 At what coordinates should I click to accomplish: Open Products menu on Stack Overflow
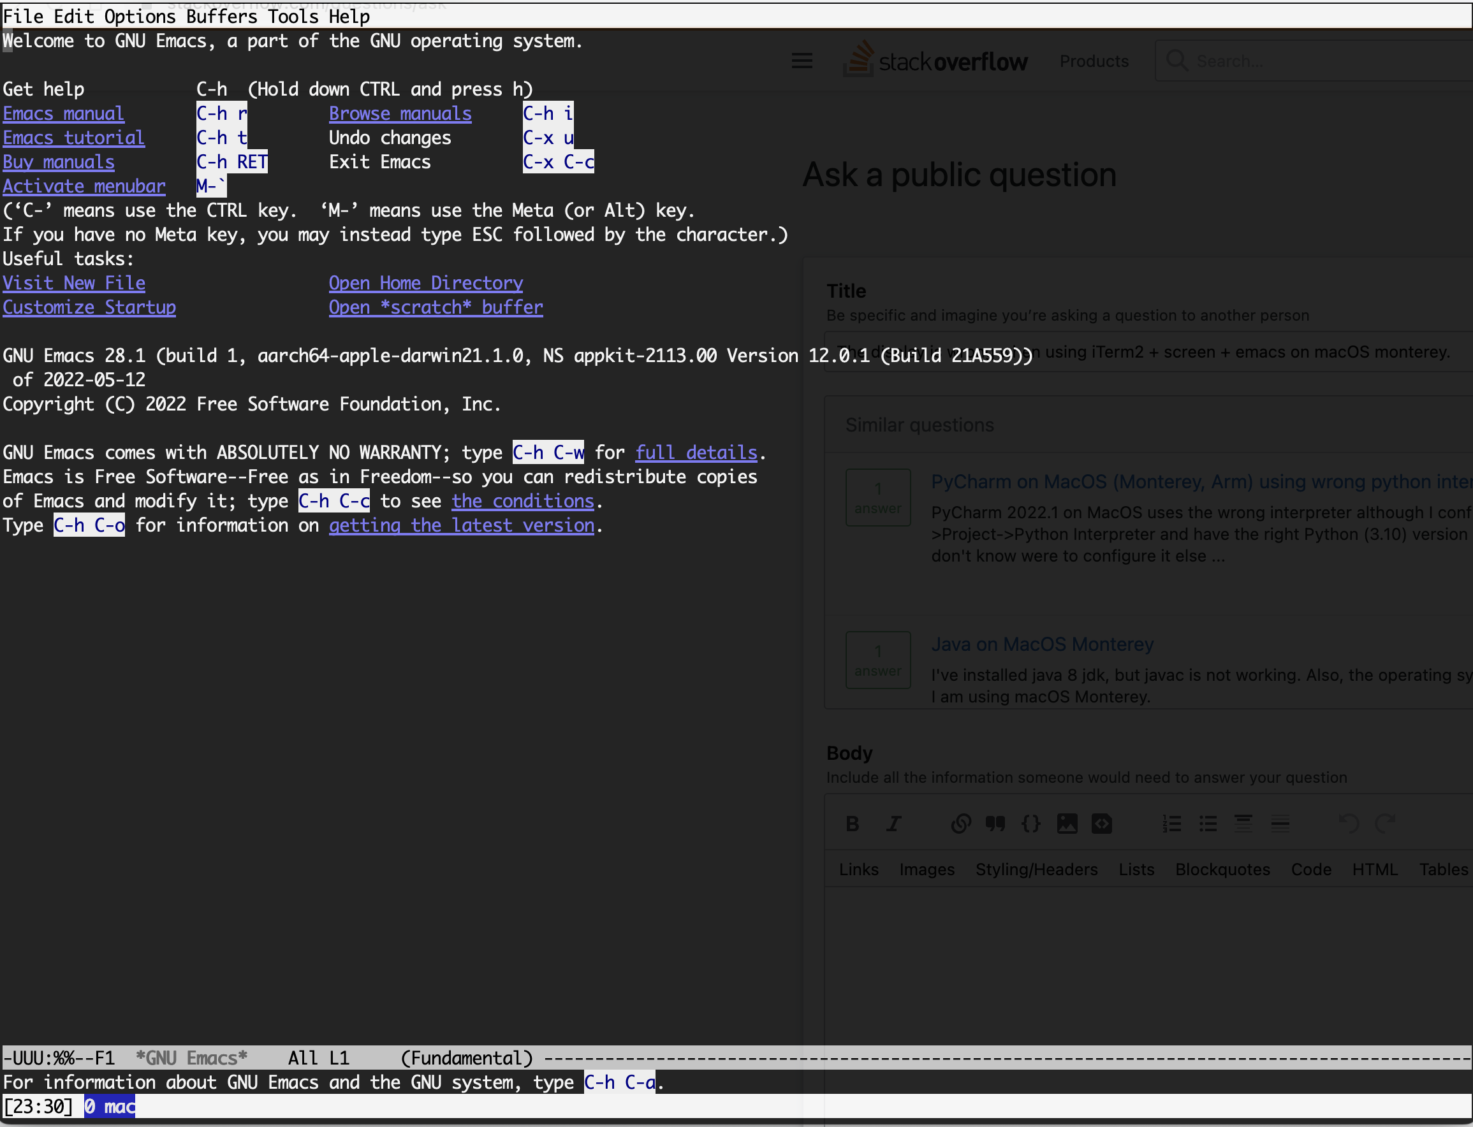pyautogui.click(x=1094, y=61)
